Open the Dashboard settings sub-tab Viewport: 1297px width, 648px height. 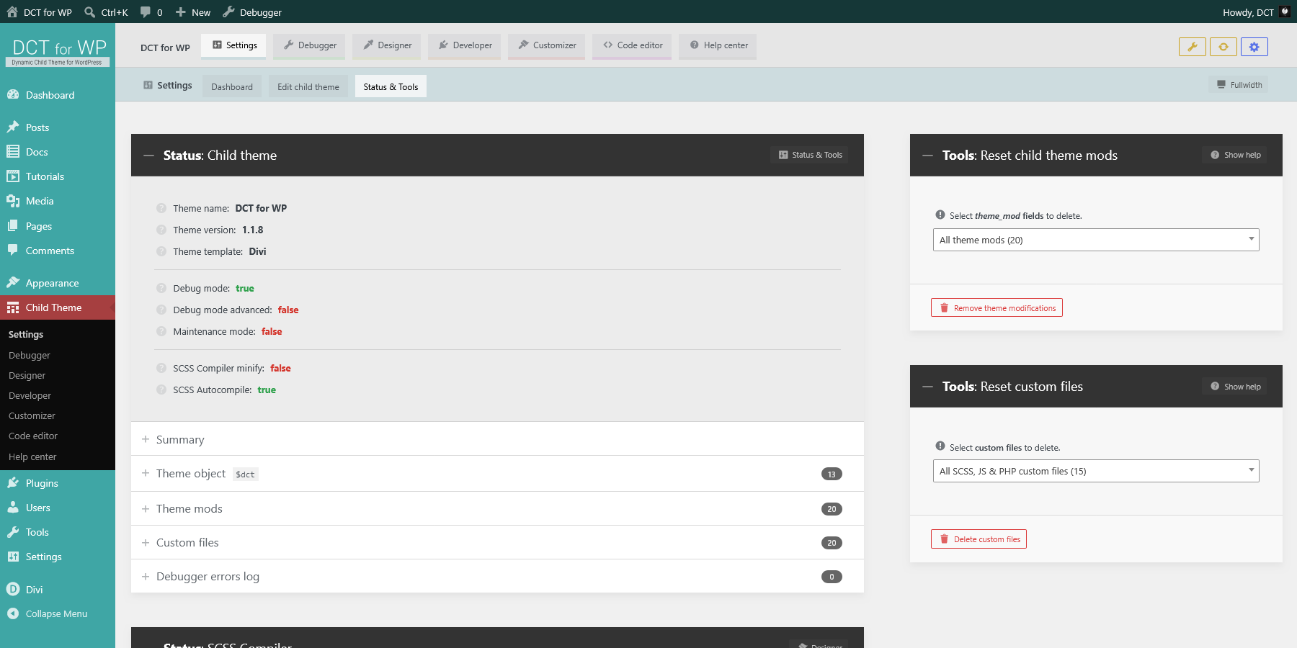pos(232,86)
